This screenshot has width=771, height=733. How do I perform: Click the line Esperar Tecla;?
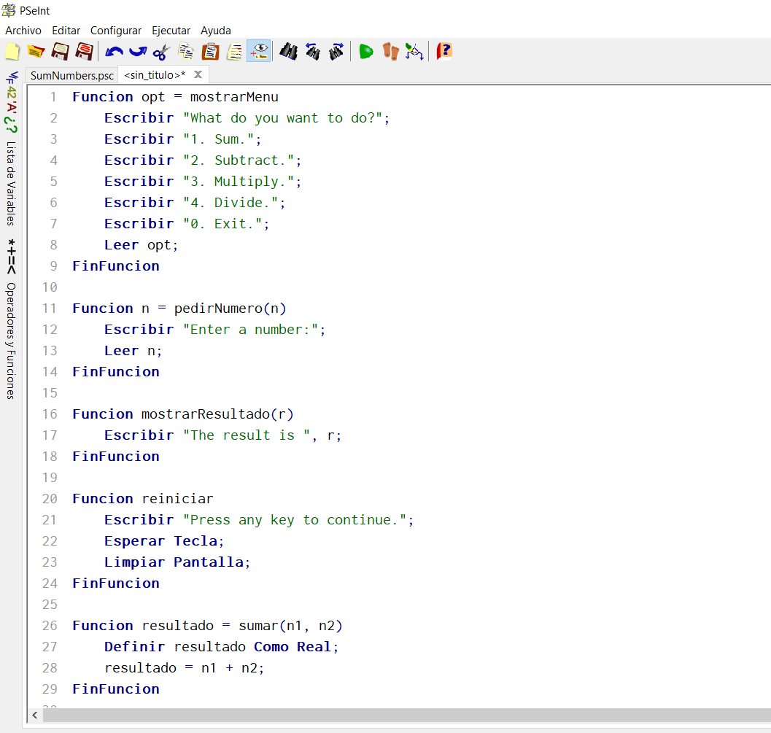(164, 540)
